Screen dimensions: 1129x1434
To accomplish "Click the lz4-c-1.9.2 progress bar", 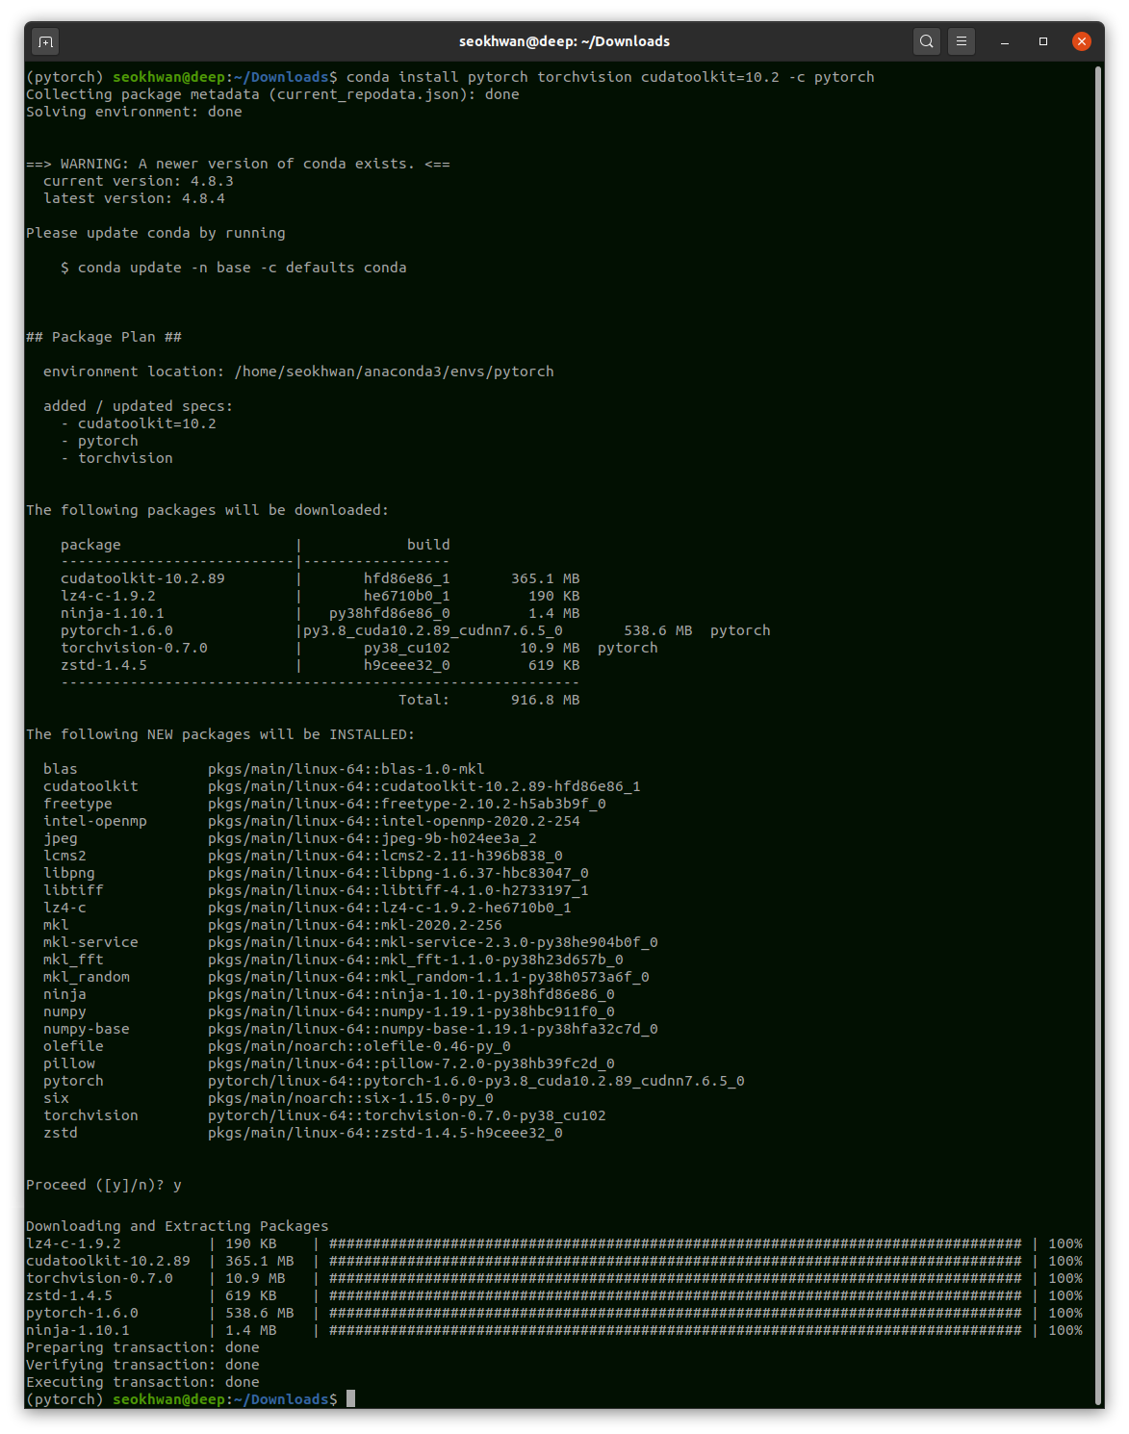I will (675, 1243).
